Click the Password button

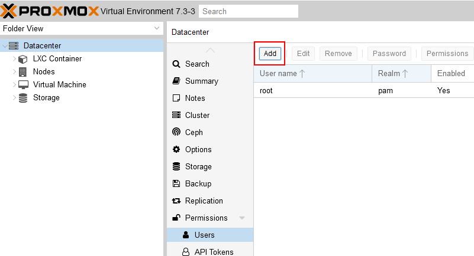tap(389, 53)
